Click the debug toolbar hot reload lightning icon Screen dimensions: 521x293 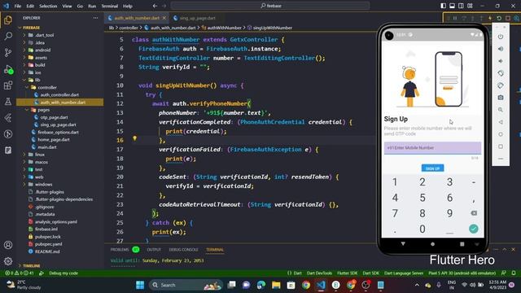[x=490, y=18]
